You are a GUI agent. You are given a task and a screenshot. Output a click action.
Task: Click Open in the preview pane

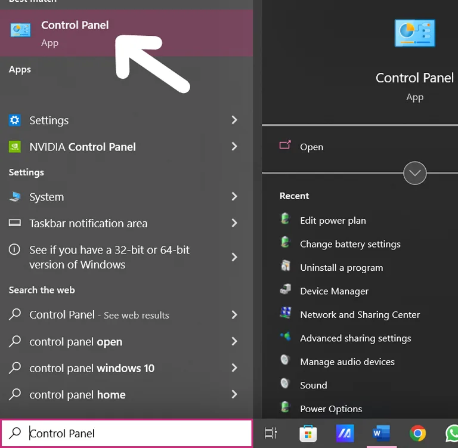[311, 147]
